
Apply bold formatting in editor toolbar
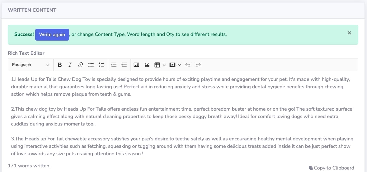(59, 65)
